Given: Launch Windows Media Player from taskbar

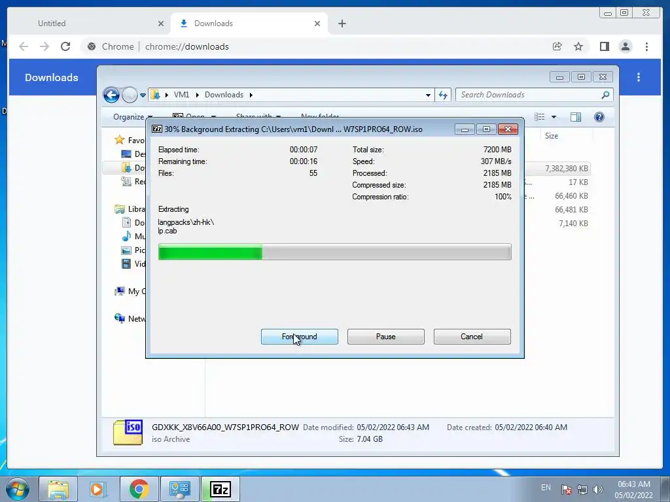Looking at the screenshot, I should coord(97,489).
